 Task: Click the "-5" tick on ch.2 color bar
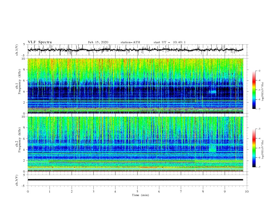[x=259, y=148]
